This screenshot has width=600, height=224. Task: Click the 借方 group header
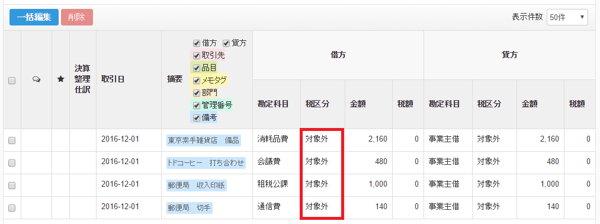pyautogui.click(x=338, y=55)
